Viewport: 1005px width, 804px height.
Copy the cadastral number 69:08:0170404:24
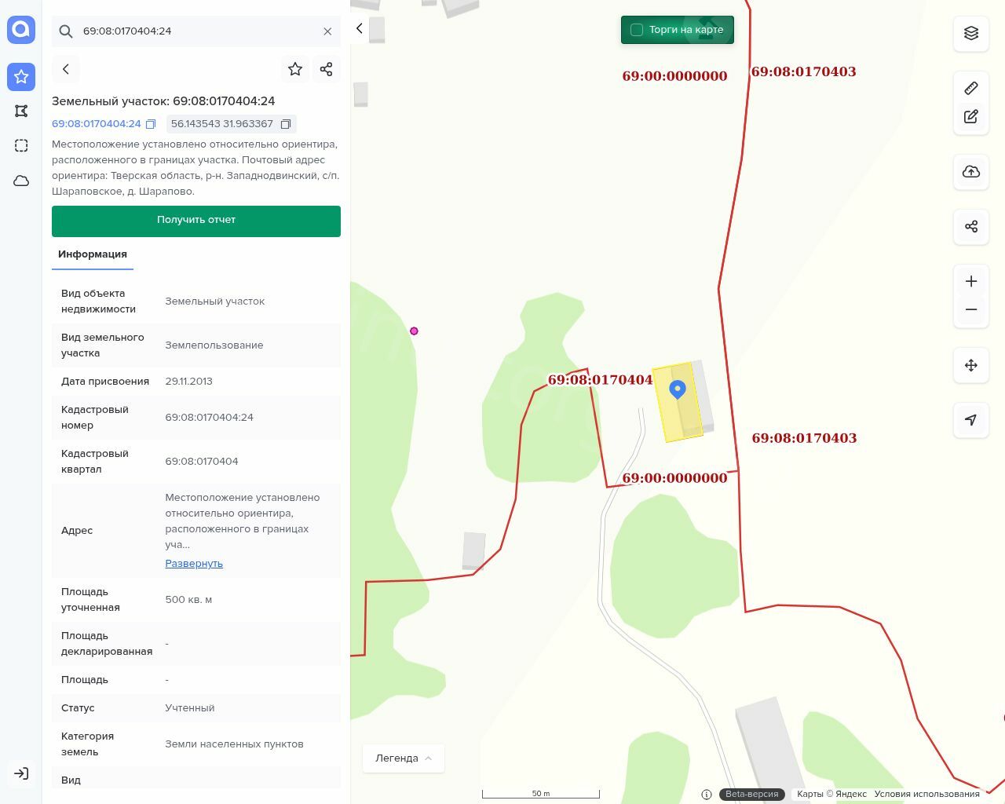(x=151, y=124)
